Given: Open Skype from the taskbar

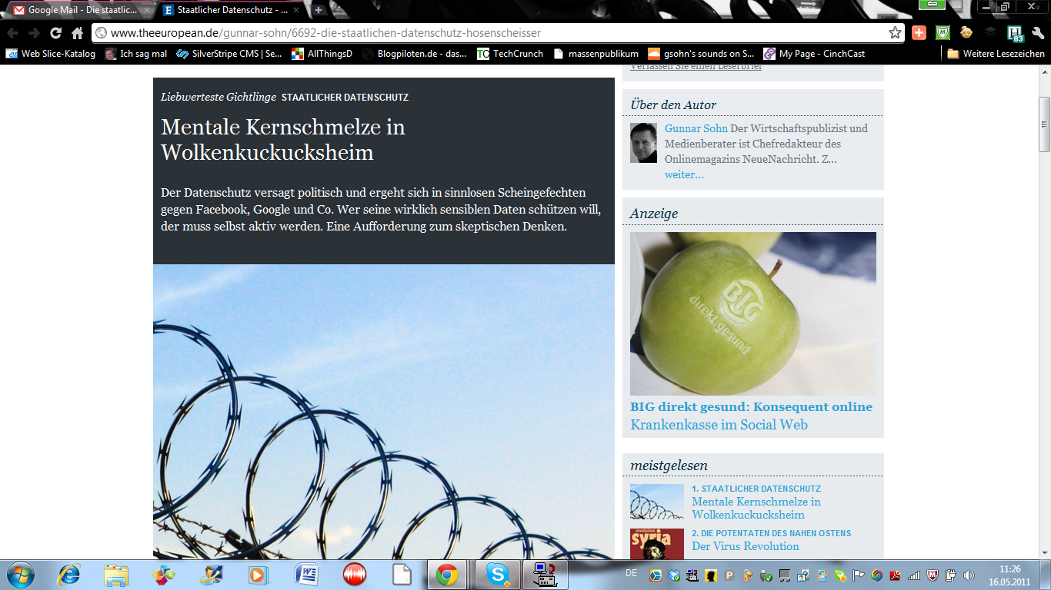Looking at the screenshot, I should (x=498, y=574).
